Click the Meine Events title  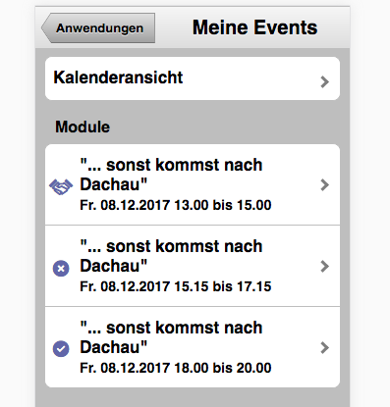pyautogui.click(x=254, y=27)
